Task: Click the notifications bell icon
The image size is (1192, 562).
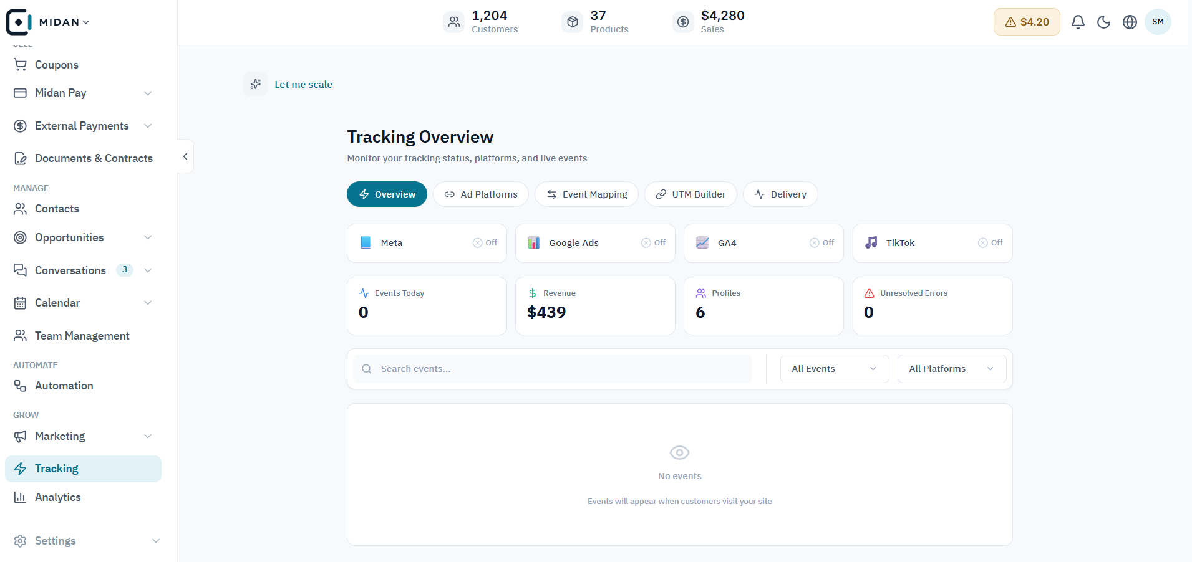Action: point(1078,22)
